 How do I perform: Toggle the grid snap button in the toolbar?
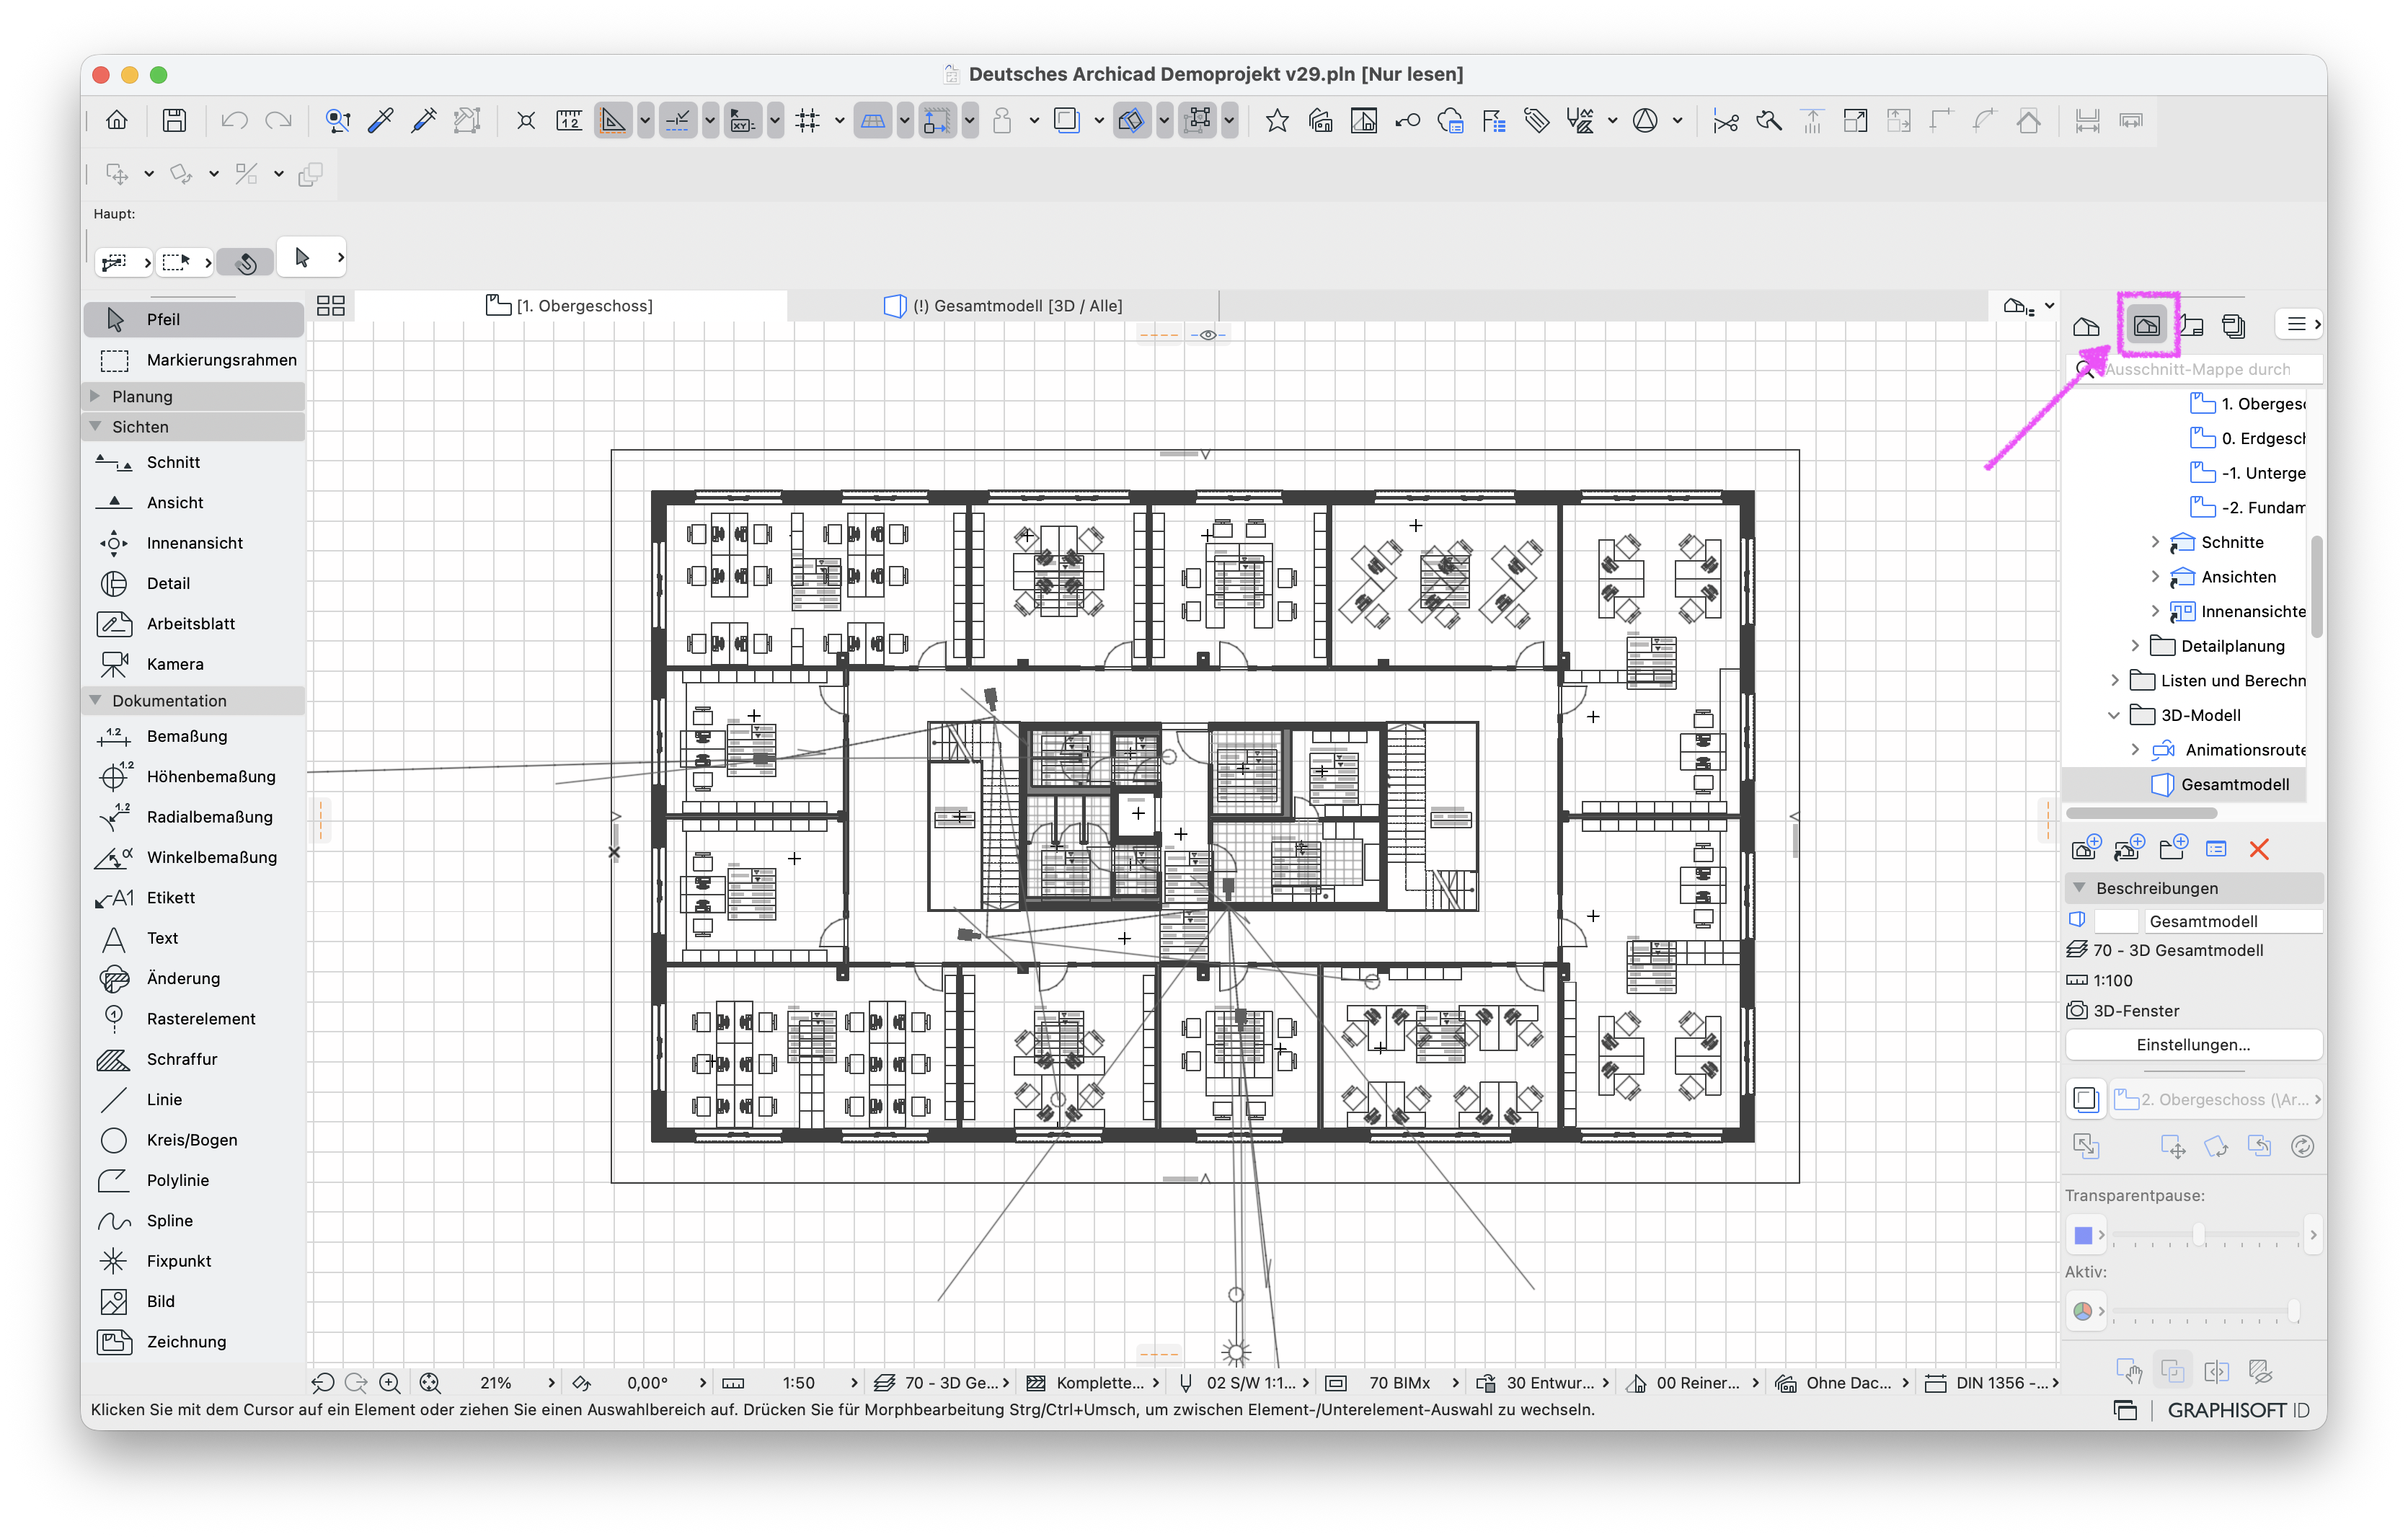click(x=808, y=121)
